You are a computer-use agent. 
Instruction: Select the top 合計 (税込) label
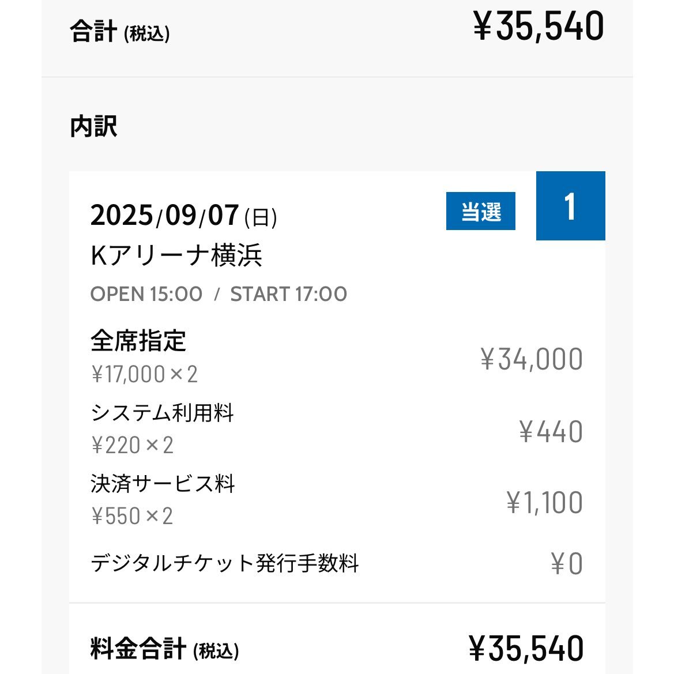click(120, 31)
